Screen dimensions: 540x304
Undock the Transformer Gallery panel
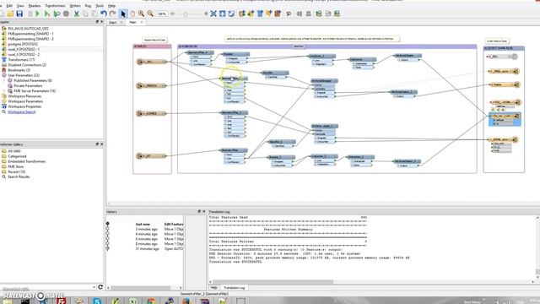pos(97,144)
